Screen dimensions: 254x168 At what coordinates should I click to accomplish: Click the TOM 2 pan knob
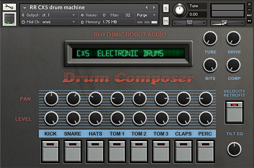140,99
